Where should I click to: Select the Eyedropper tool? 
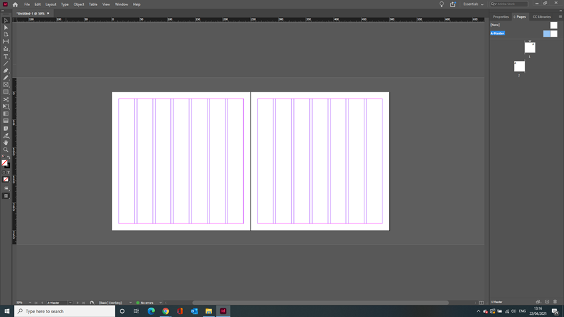[6, 136]
